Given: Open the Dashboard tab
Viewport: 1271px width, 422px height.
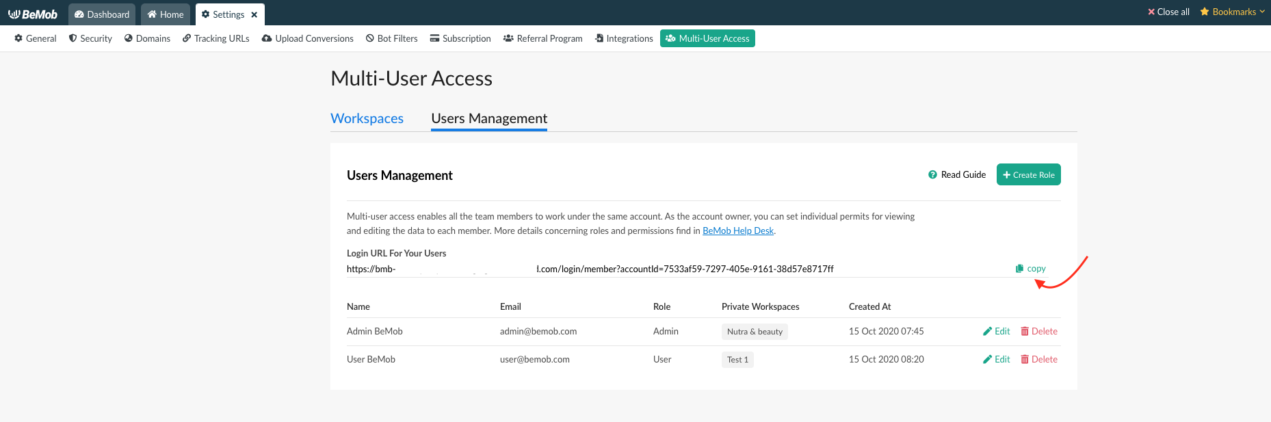Looking at the screenshot, I should click(102, 14).
